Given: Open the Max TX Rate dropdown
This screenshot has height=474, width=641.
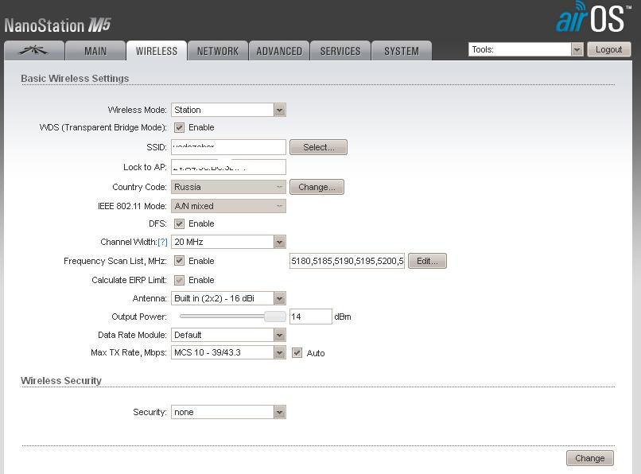Looking at the screenshot, I should click(x=228, y=352).
